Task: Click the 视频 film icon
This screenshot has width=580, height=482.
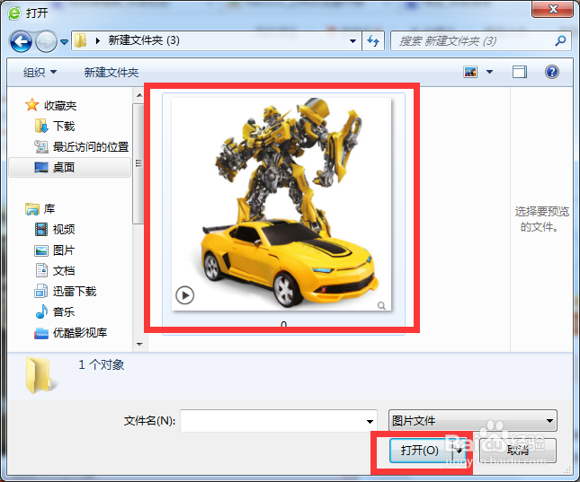Action: [x=41, y=230]
